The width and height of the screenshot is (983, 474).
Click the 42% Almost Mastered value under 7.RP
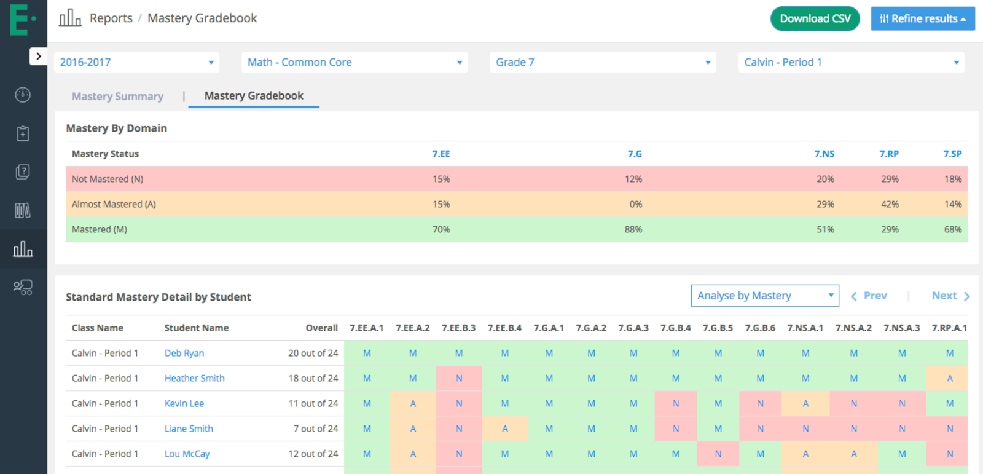pos(890,204)
